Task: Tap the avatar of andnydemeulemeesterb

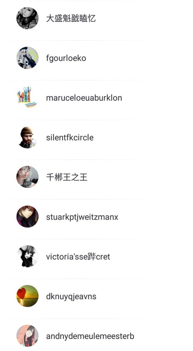Action: pyautogui.click(x=27, y=336)
